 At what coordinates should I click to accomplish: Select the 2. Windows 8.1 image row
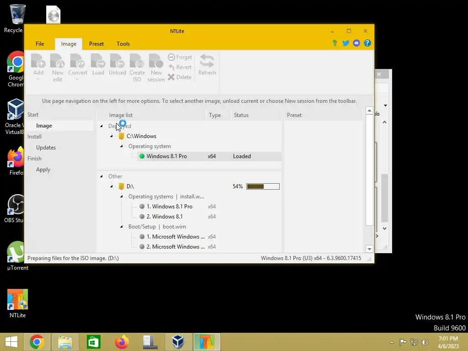point(165,217)
